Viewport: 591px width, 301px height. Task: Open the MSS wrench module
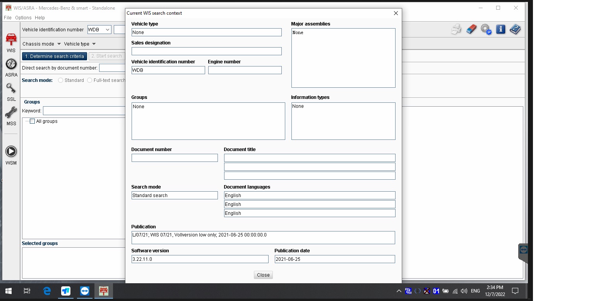pos(11,116)
